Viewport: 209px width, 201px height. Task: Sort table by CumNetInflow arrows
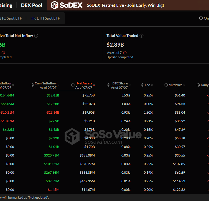pos(58,85)
